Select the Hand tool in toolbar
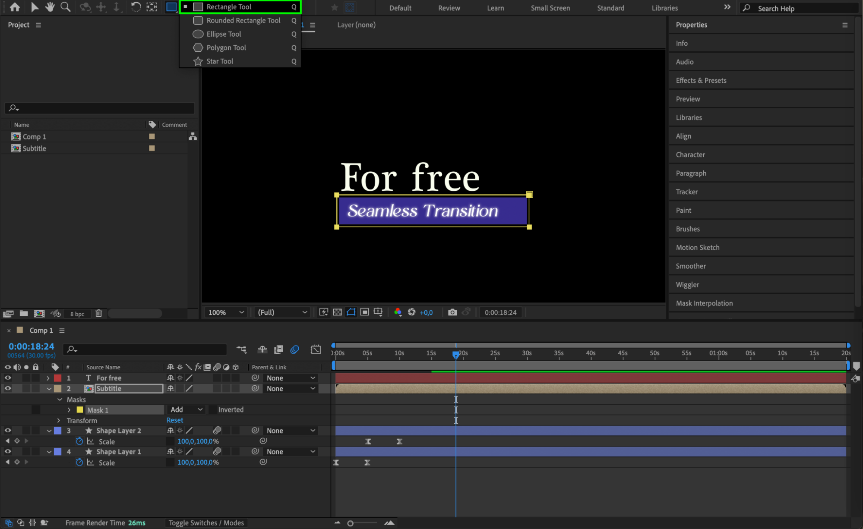Viewport: 863px width, 529px height. tap(50, 7)
